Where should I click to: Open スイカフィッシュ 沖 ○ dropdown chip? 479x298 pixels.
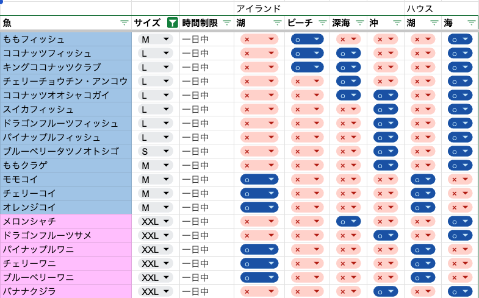coord(386,110)
